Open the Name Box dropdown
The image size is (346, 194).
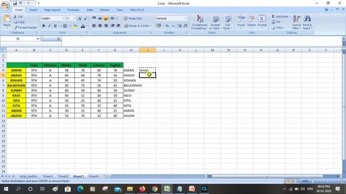(x=38, y=39)
